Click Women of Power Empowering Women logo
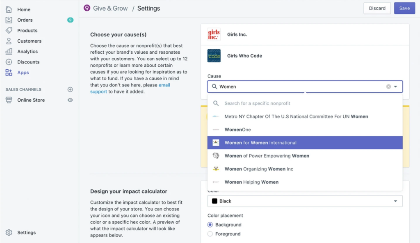420x243 pixels. [216, 156]
